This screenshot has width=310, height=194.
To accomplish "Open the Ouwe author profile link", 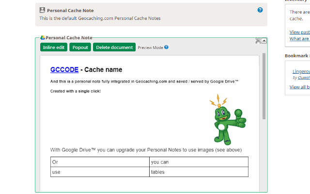I will point(304,78).
